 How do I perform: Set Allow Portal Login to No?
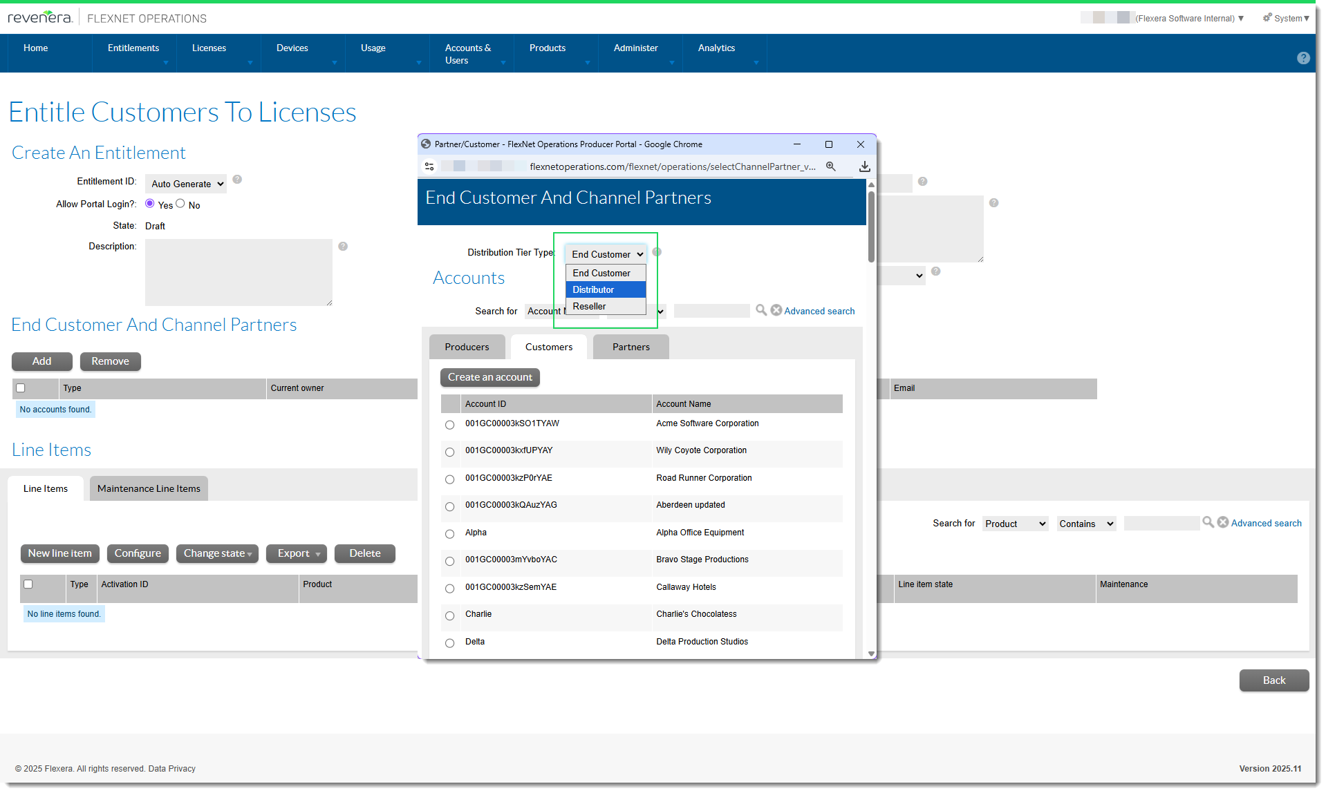[x=180, y=204]
